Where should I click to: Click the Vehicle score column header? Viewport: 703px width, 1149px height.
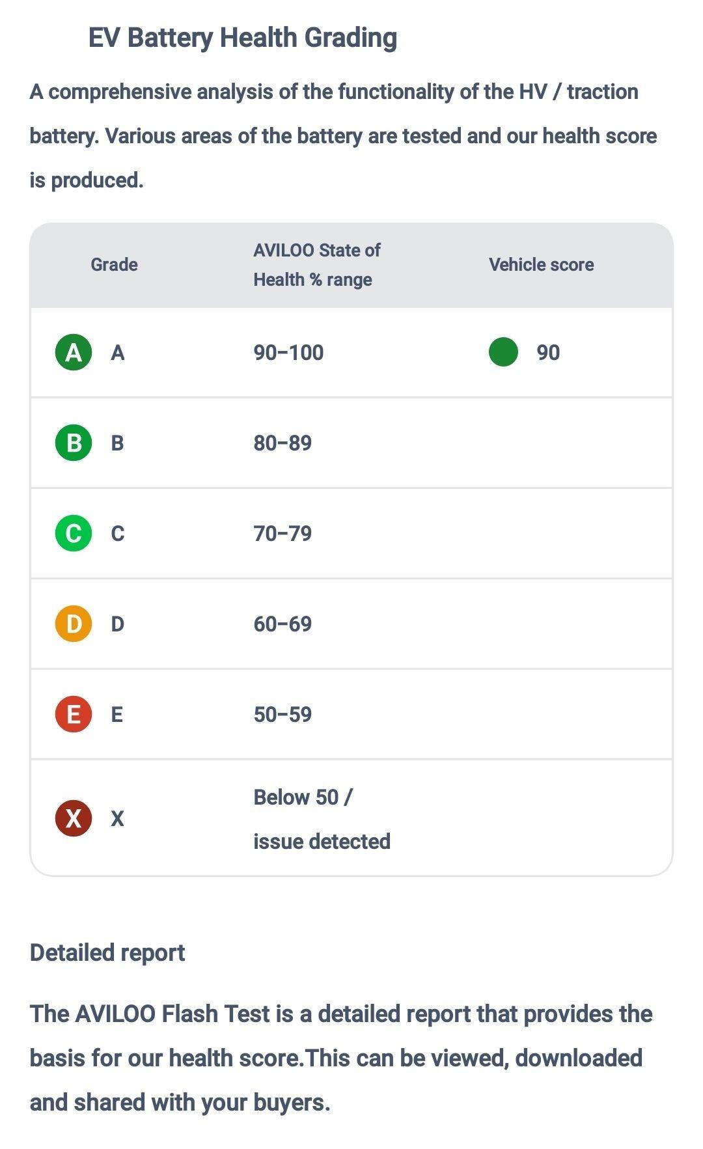(542, 264)
